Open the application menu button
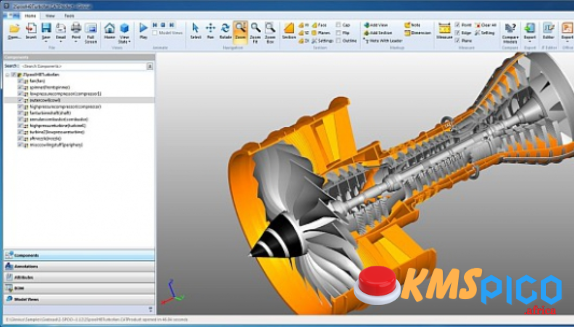This screenshot has width=574, height=327. 12,16
